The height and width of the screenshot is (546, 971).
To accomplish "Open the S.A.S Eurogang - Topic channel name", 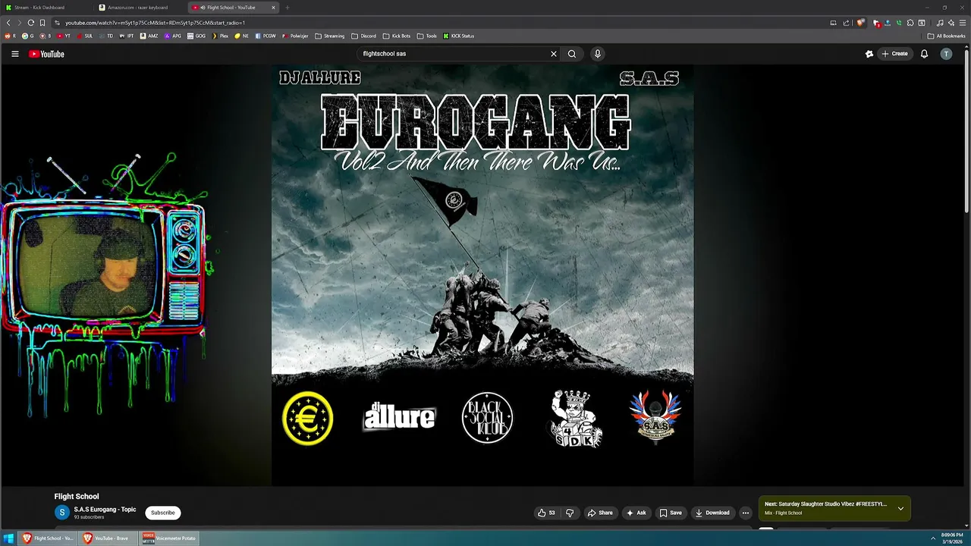I will click(105, 510).
